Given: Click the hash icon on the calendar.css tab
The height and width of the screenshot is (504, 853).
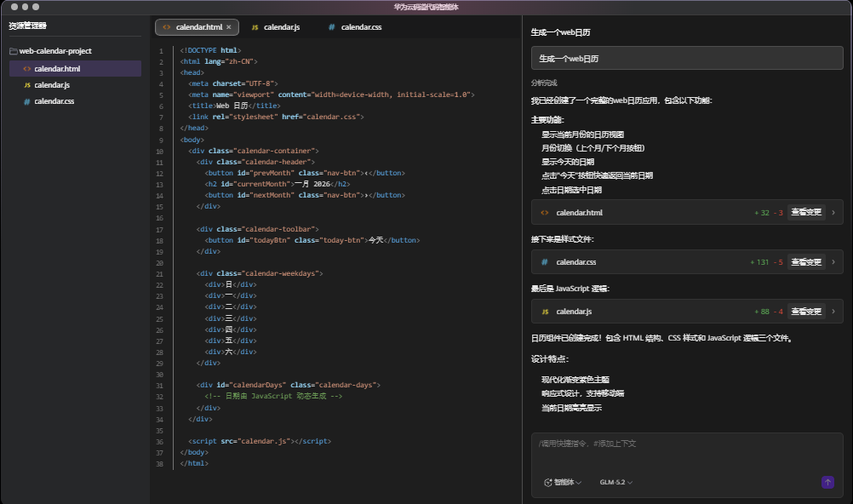Looking at the screenshot, I should [331, 26].
